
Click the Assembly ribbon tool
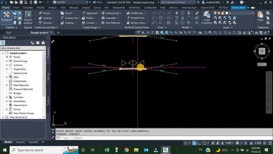(x=110, y=18)
